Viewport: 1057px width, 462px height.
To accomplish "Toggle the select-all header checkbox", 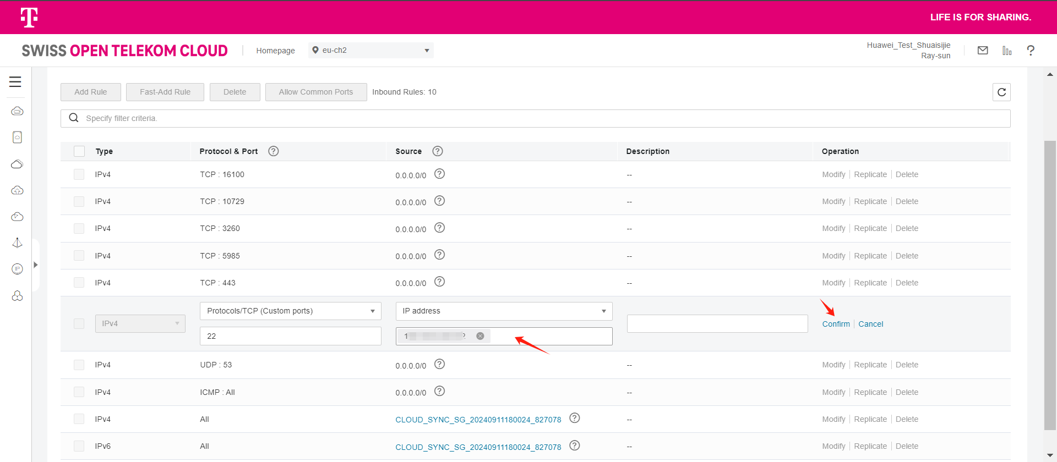I will coord(79,151).
